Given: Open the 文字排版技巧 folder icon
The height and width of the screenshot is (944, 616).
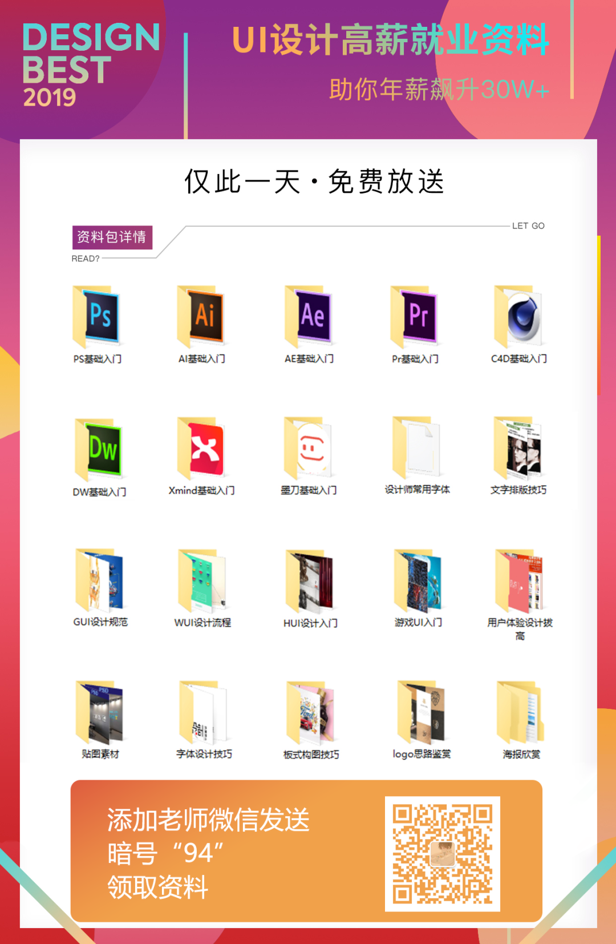Looking at the screenshot, I should 518,448.
